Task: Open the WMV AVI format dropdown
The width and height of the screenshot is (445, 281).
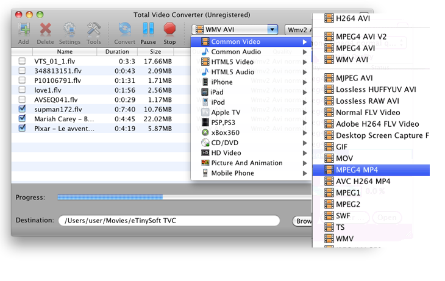Action: point(235,29)
